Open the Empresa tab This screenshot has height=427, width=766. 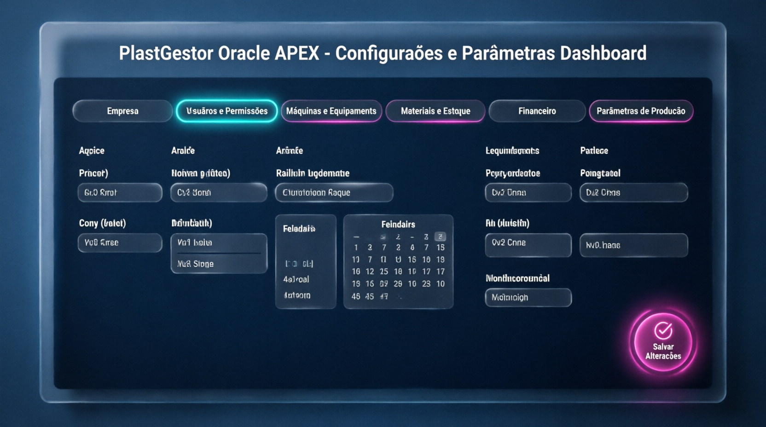(x=122, y=111)
